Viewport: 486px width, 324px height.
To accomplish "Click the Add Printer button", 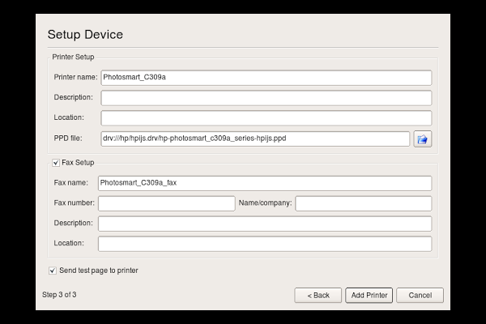I will [369, 295].
